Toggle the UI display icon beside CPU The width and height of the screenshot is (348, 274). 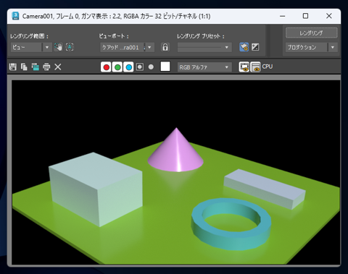pos(255,67)
